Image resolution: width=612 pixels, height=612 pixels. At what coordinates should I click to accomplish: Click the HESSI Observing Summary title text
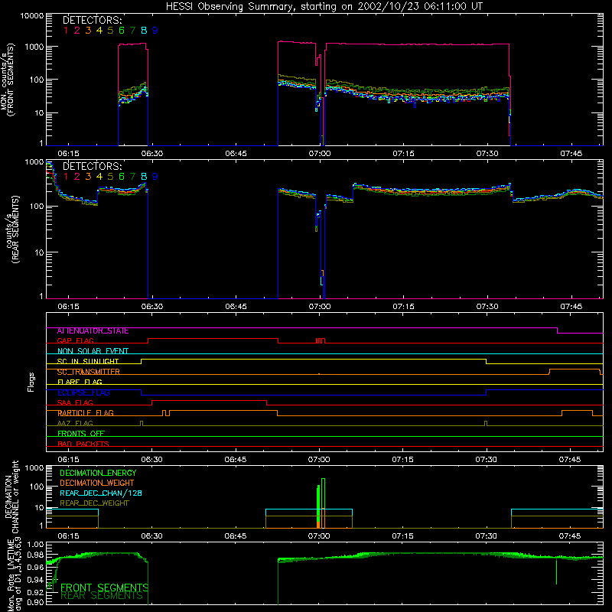(x=324, y=6)
